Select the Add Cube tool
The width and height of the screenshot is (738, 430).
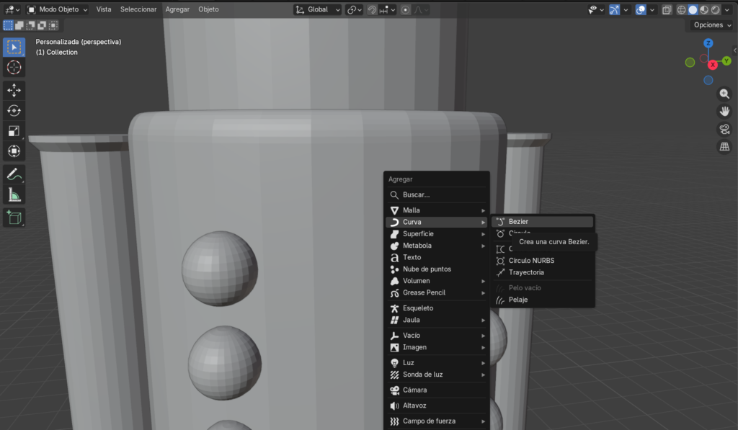click(14, 217)
